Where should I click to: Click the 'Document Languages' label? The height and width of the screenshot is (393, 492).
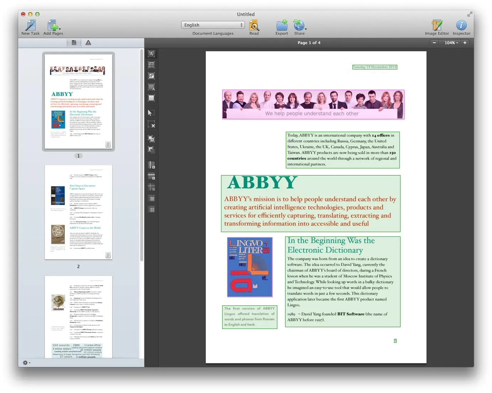[x=213, y=33]
